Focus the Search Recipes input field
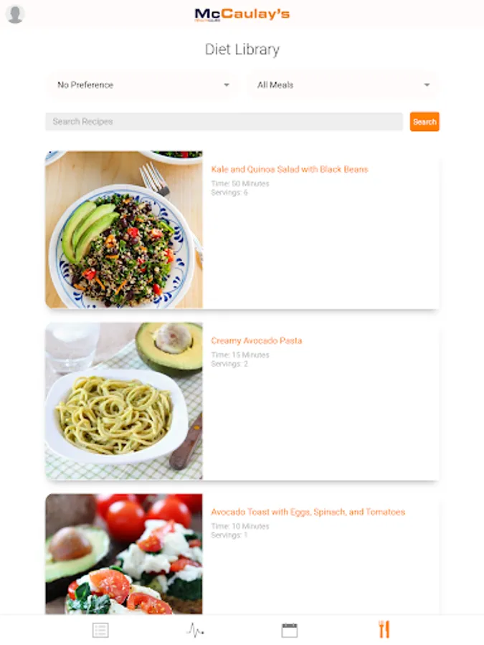Image resolution: width=484 pixels, height=645 pixels. tap(224, 122)
